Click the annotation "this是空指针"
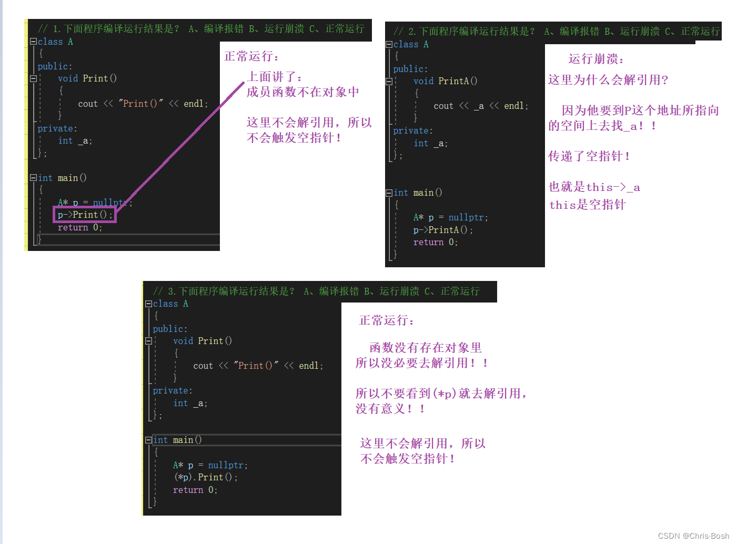The width and height of the screenshot is (737, 544). (588, 205)
